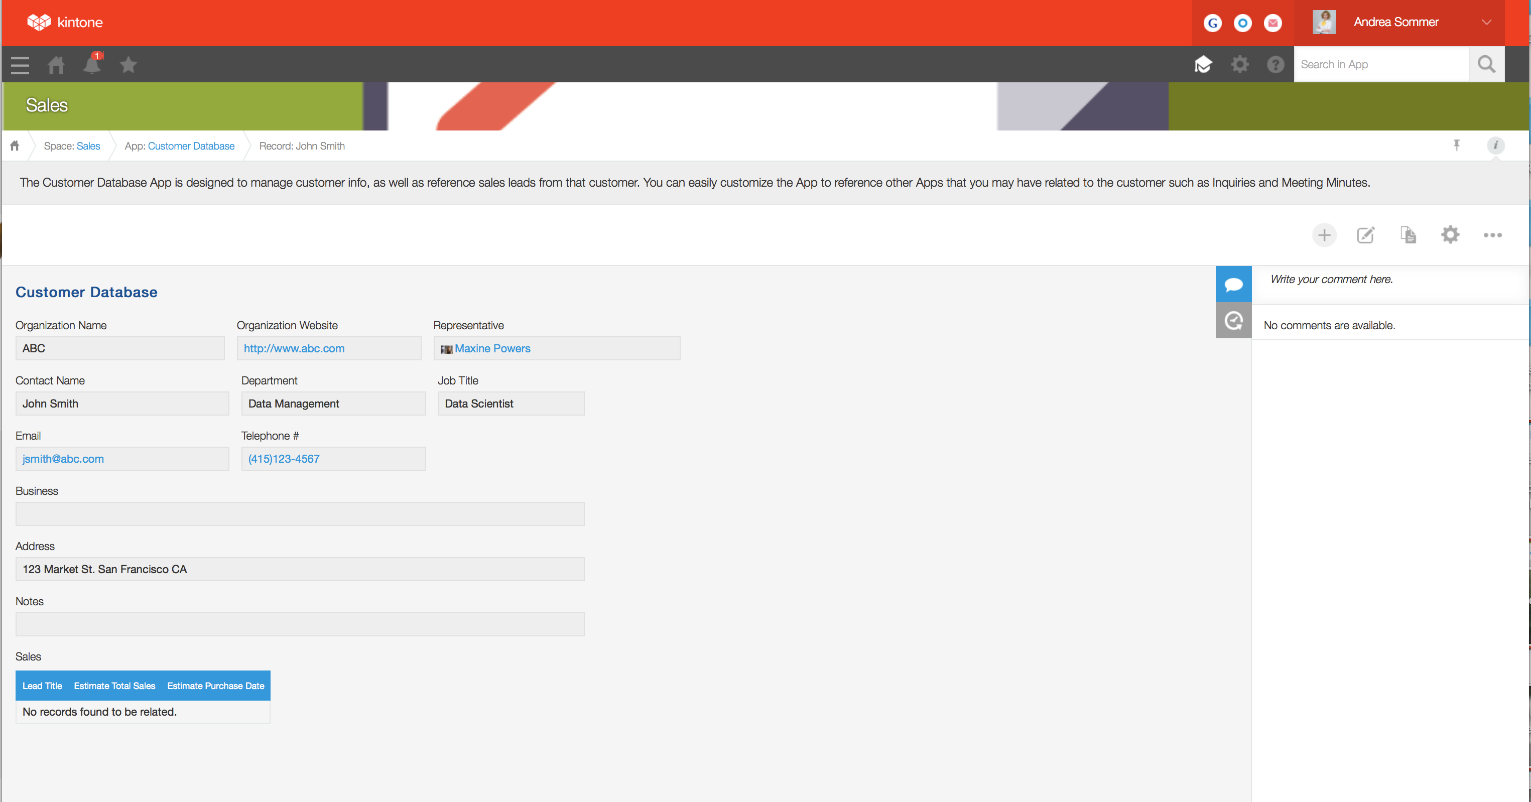Open the help question mark icon
Image resolution: width=1531 pixels, height=802 pixels.
coord(1275,65)
